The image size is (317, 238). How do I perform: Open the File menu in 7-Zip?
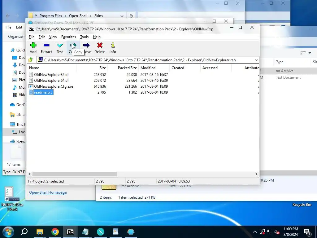coord(32,37)
